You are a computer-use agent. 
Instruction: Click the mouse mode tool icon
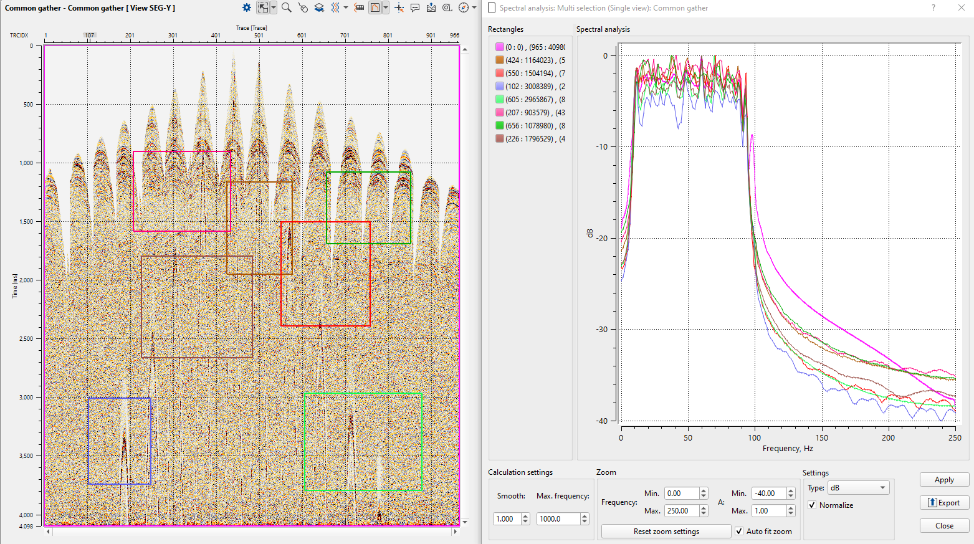(x=303, y=7)
